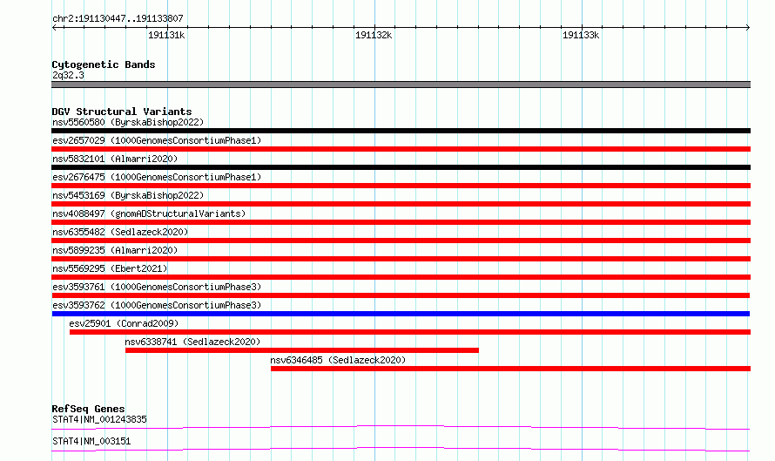The width and height of the screenshot is (775, 461).
Task: Click the Cytogenetic Bands track title
Action: (x=104, y=64)
